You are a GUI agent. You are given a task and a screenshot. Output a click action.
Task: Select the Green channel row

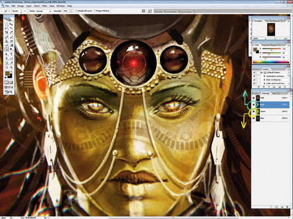(271, 111)
